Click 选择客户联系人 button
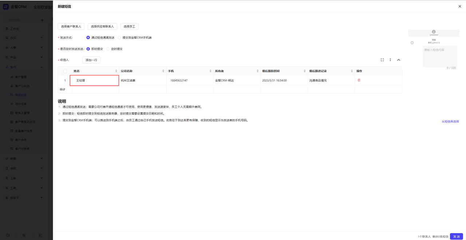The image size is (466, 240). click(x=71, y=27)
